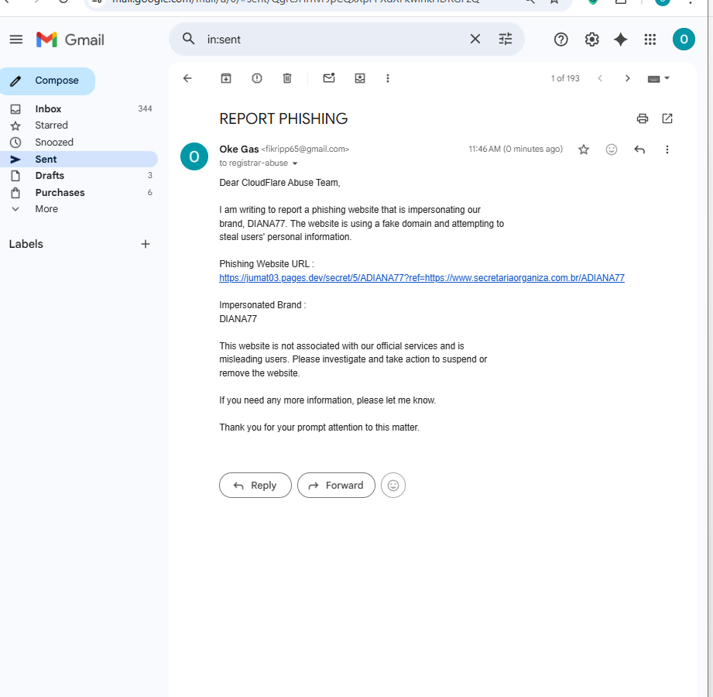Archive this email
This screenshot has width=713, height=697.
pyautogui.click(x=226, y=78)
